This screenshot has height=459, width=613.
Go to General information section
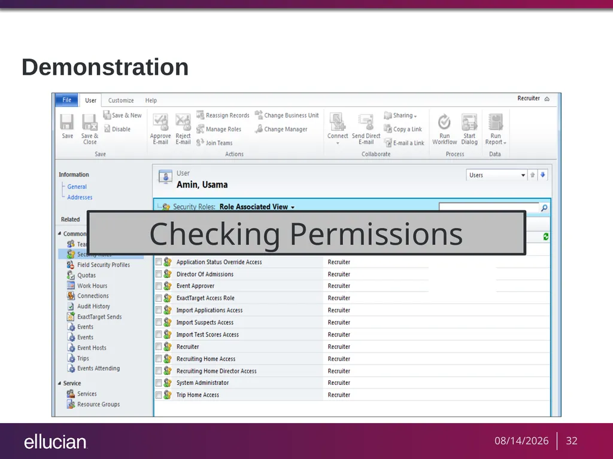77,186
